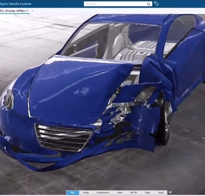Open the Setup tab
This screenshot has height=196, width=205.
click(86, 192)
